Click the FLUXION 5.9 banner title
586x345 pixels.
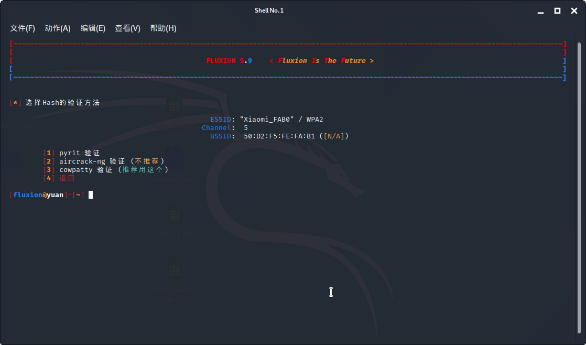coord(229,60)
